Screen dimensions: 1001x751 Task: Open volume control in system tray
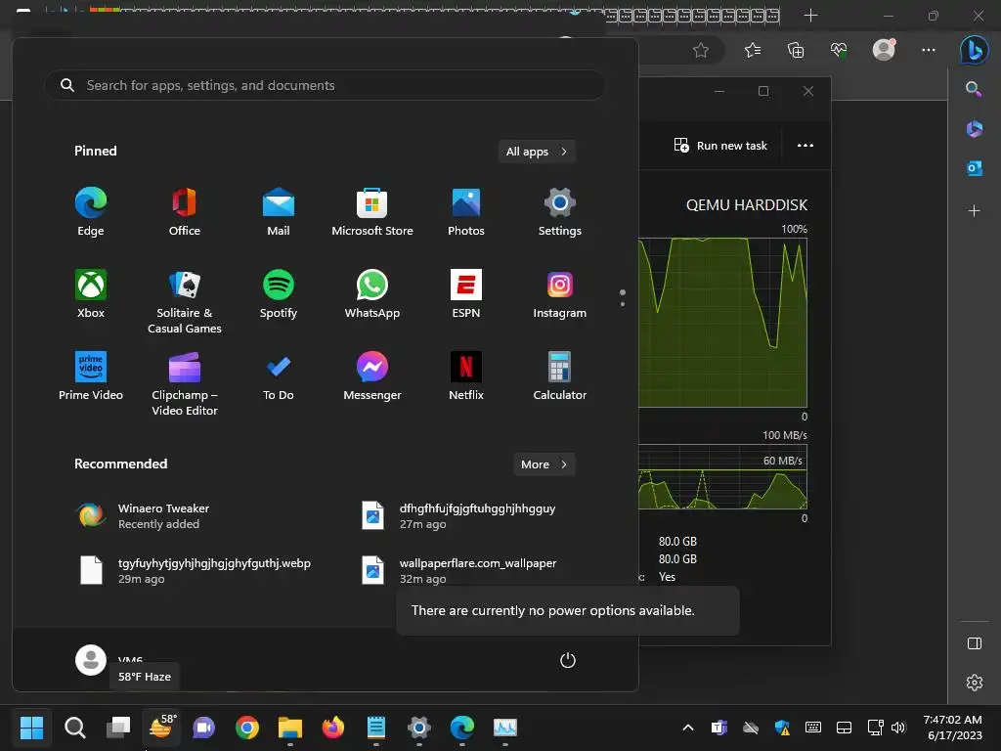pyautogui.click(x=898, y=728)
